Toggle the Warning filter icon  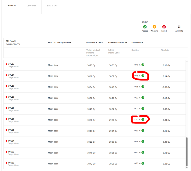pyautogui.click(x=154, y=27)
